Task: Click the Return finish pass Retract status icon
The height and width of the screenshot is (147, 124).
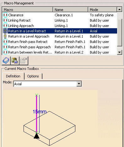Action: (5, 42)
